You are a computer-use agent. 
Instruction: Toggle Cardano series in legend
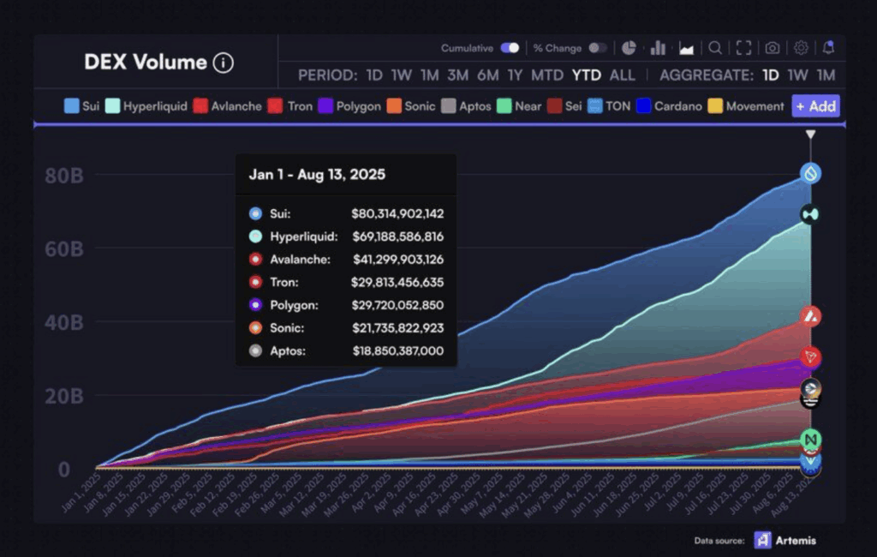tap(669, 106)
